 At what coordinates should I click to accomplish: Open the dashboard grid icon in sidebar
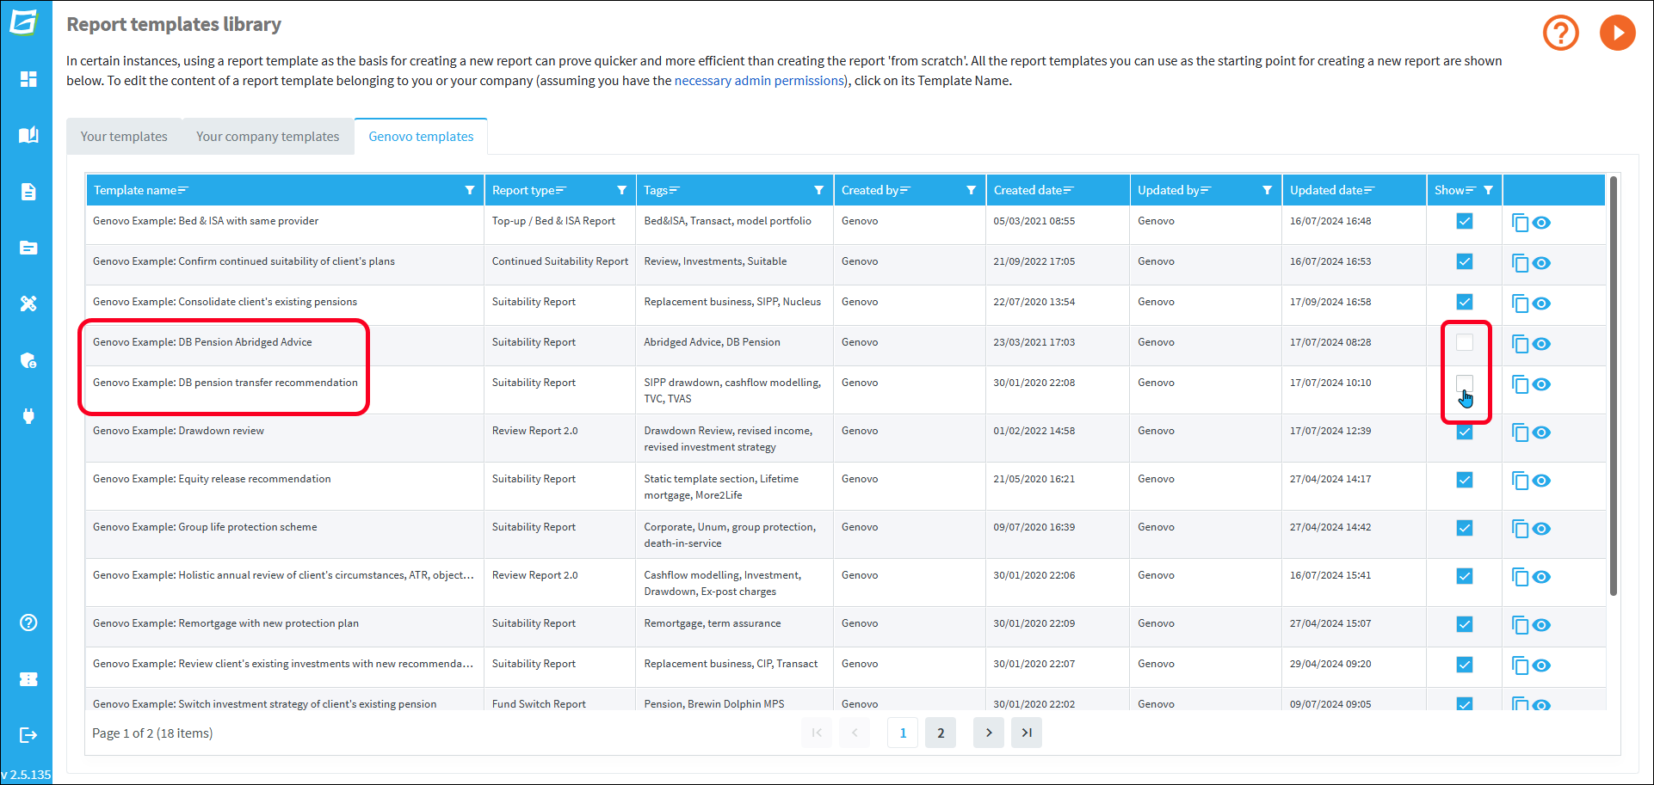coord(28,79)
